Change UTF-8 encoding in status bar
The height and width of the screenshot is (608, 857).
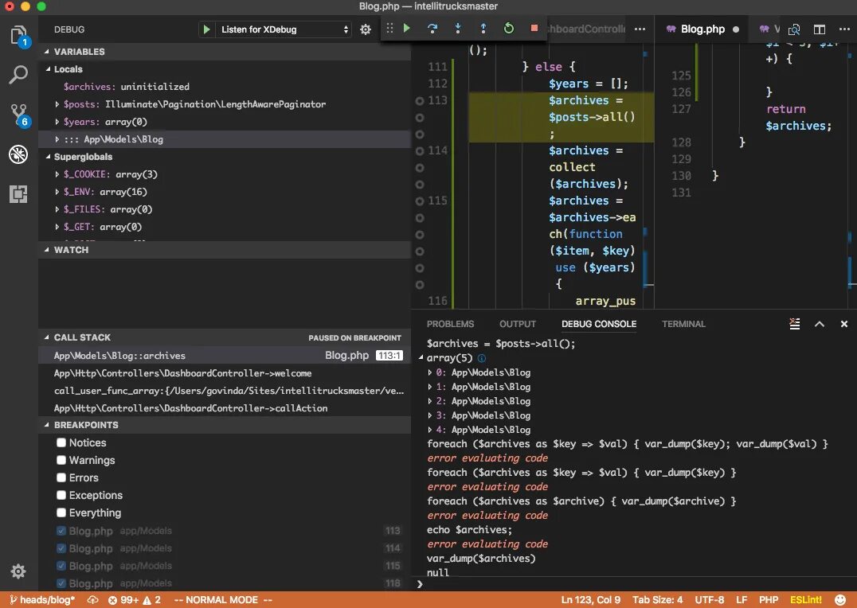(710, 600)
